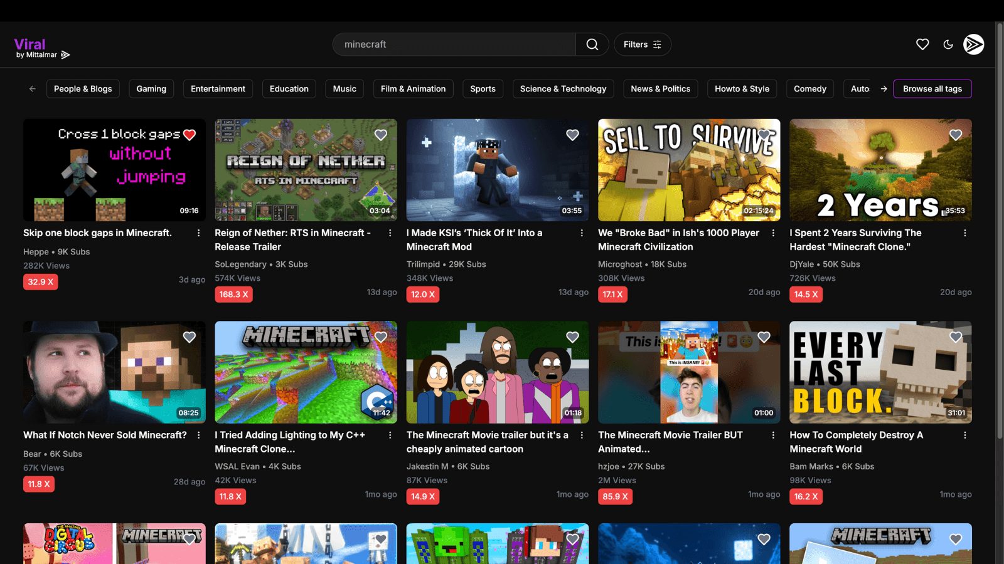Favorite the Digital Circus Minecraft video
Screen dimensions: 1004x564
pyautogui.click(x=190, y=539)
